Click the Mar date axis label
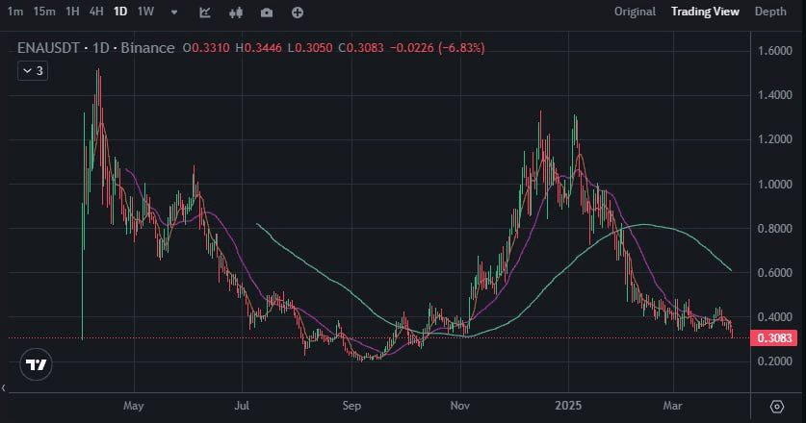This screenshot has height=423, width=806. (672, 406)
